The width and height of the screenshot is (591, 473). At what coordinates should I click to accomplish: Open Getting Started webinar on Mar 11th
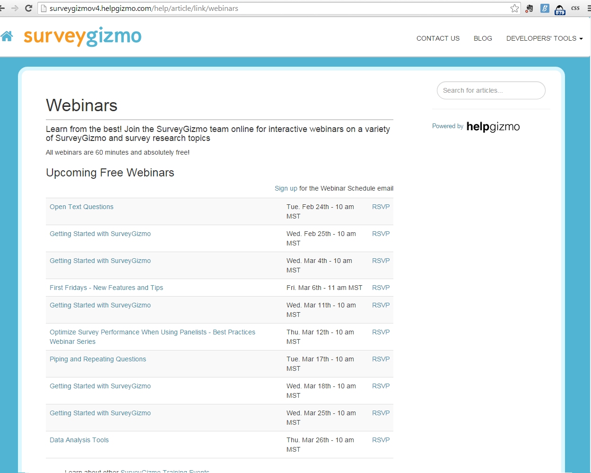[100, 305]
